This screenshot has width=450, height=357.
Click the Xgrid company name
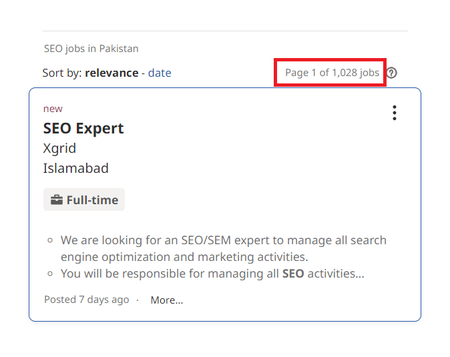[59, 149]
